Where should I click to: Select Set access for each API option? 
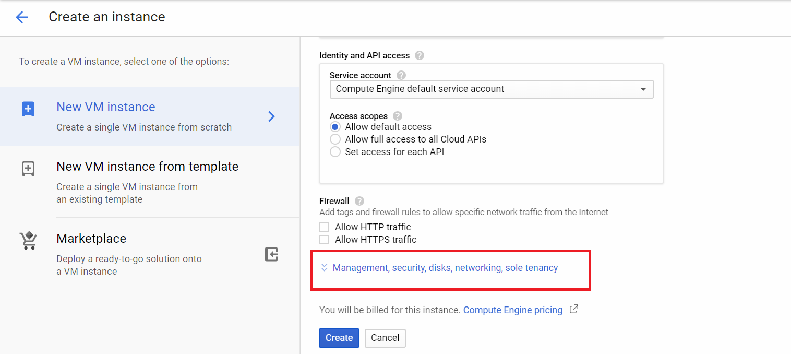click(335, 152)
